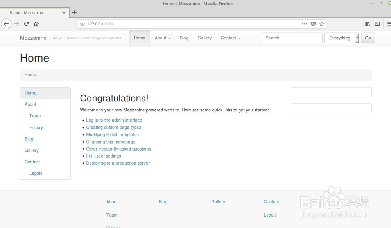Click the upper empty panel box on the right
This screenshot has width=391, height=228.
point(331,92)
